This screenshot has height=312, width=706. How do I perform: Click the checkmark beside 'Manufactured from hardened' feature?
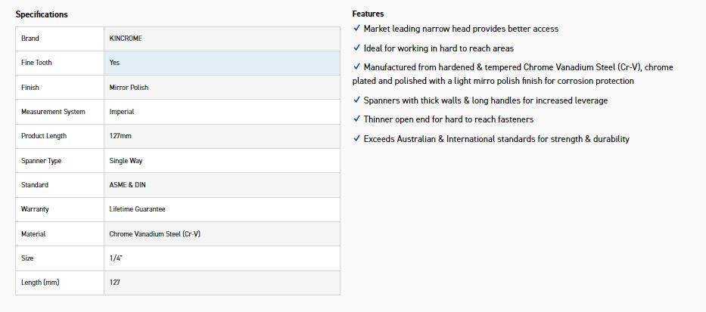click(356, 67)
